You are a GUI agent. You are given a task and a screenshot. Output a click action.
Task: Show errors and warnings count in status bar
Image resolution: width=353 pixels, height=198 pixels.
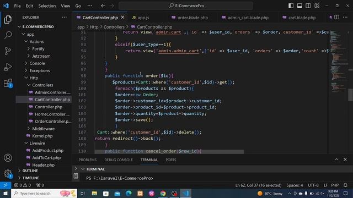click(22, 185)
